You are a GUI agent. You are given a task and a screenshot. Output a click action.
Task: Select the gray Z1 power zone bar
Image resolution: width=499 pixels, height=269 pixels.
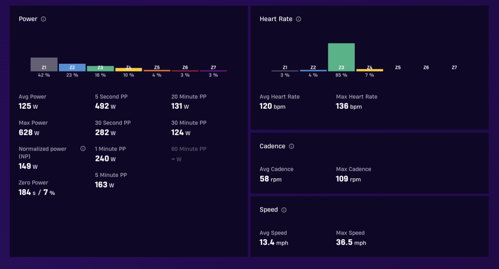(x=44, y=64)
